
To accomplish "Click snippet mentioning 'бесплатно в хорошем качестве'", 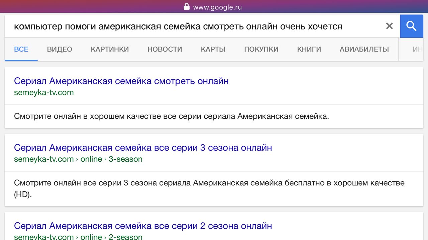I will pos(209,188).
